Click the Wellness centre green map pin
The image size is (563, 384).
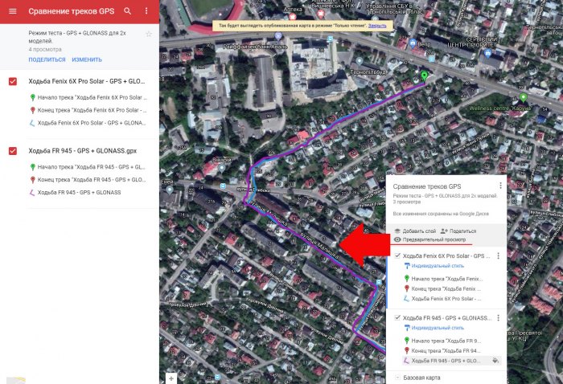tap(523, 97)
